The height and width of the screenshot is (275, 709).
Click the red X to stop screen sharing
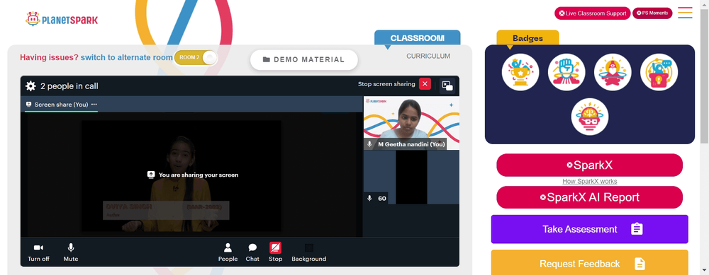(x=425, y=84)
